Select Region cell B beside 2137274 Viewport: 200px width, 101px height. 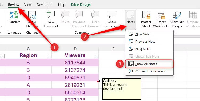pos(28,70)
